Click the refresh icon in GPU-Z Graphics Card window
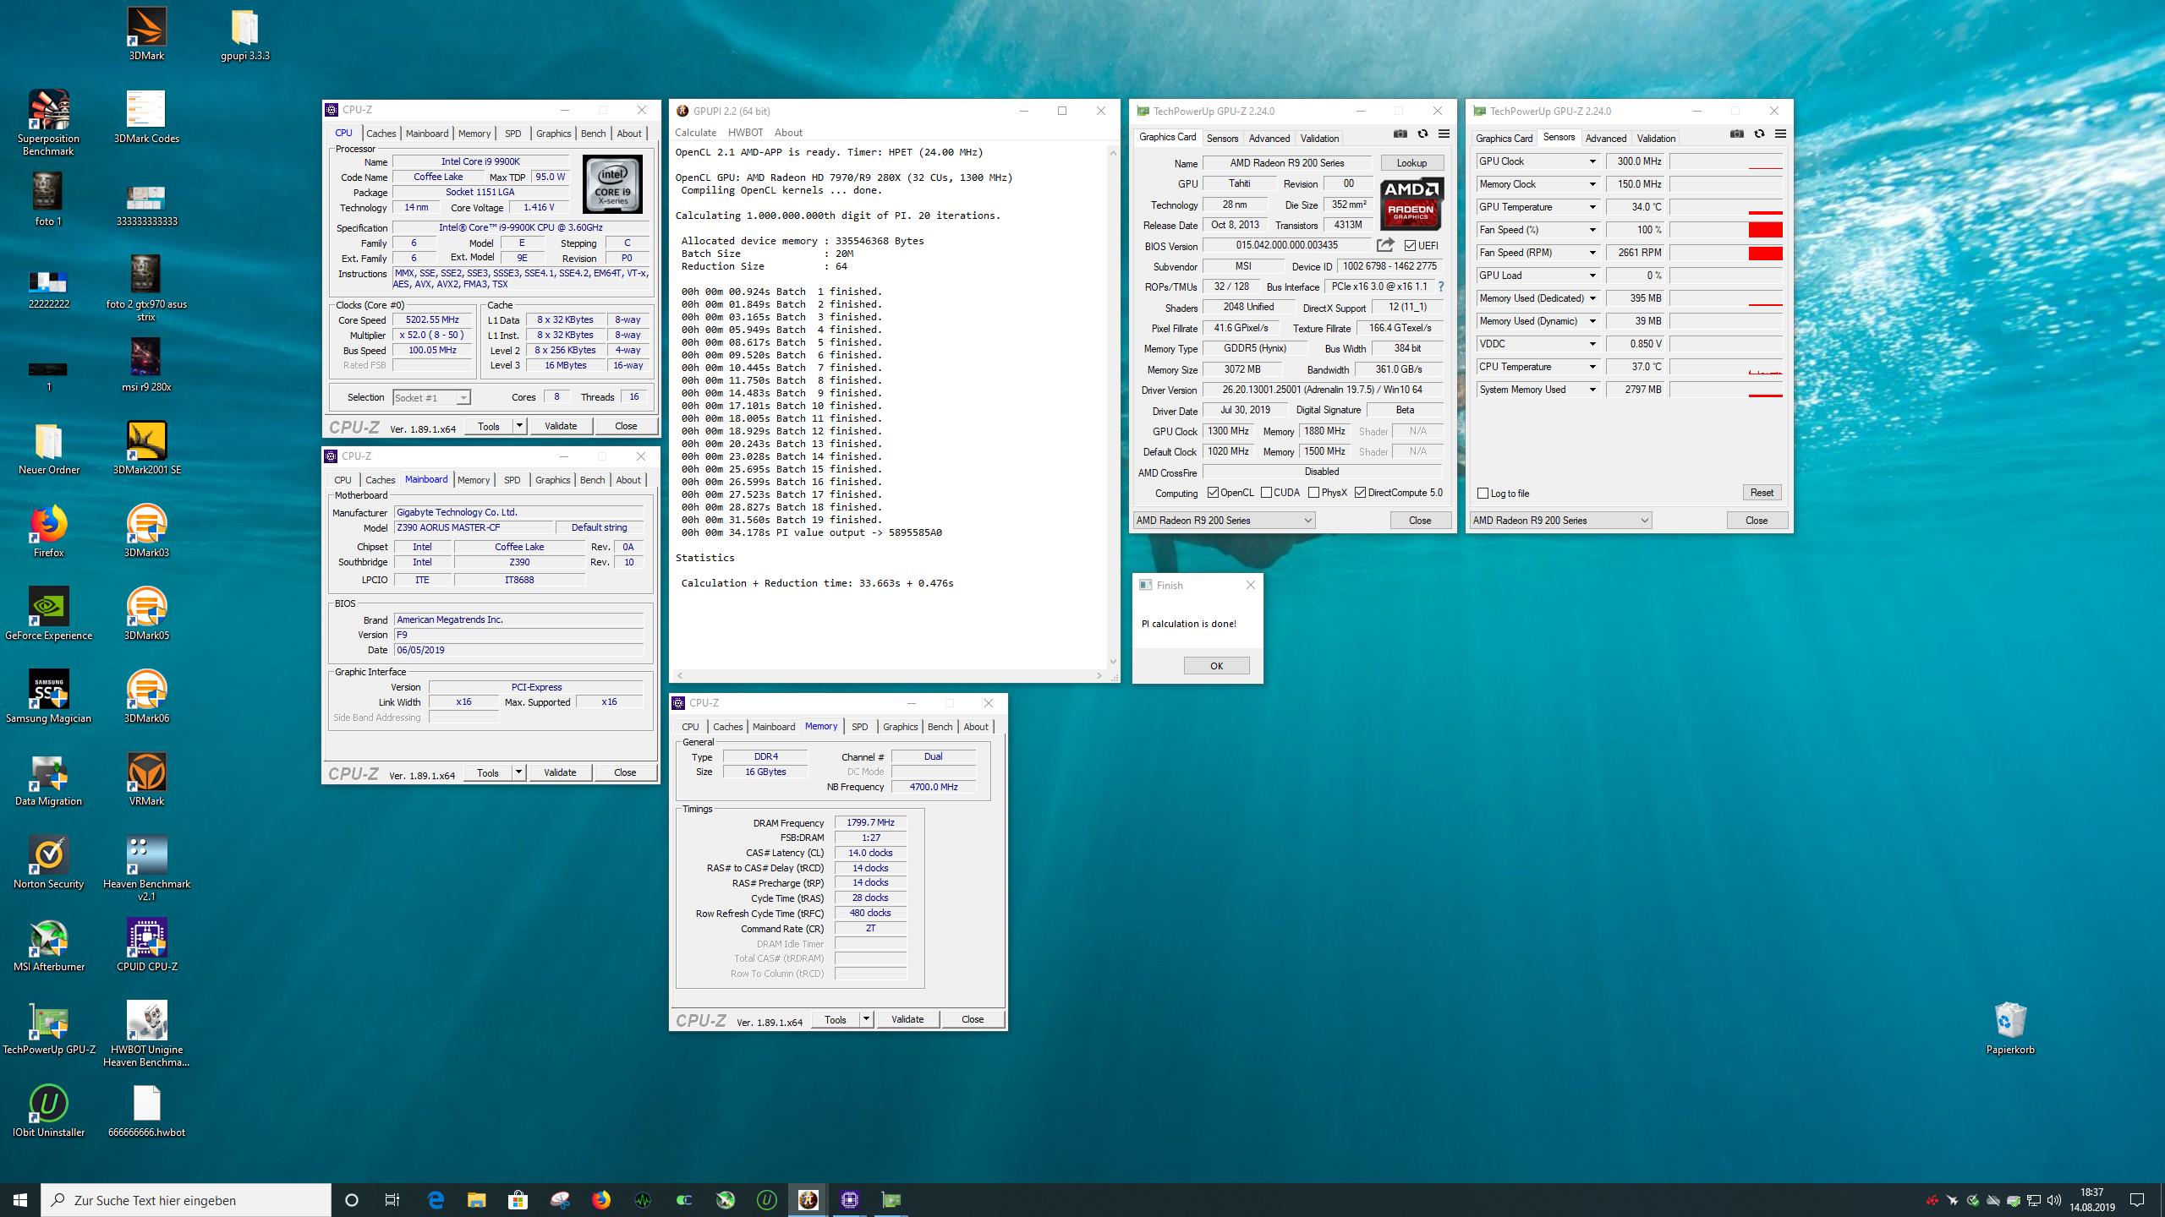Viewport: 2165px width, 1217px height. point(1422,134)
